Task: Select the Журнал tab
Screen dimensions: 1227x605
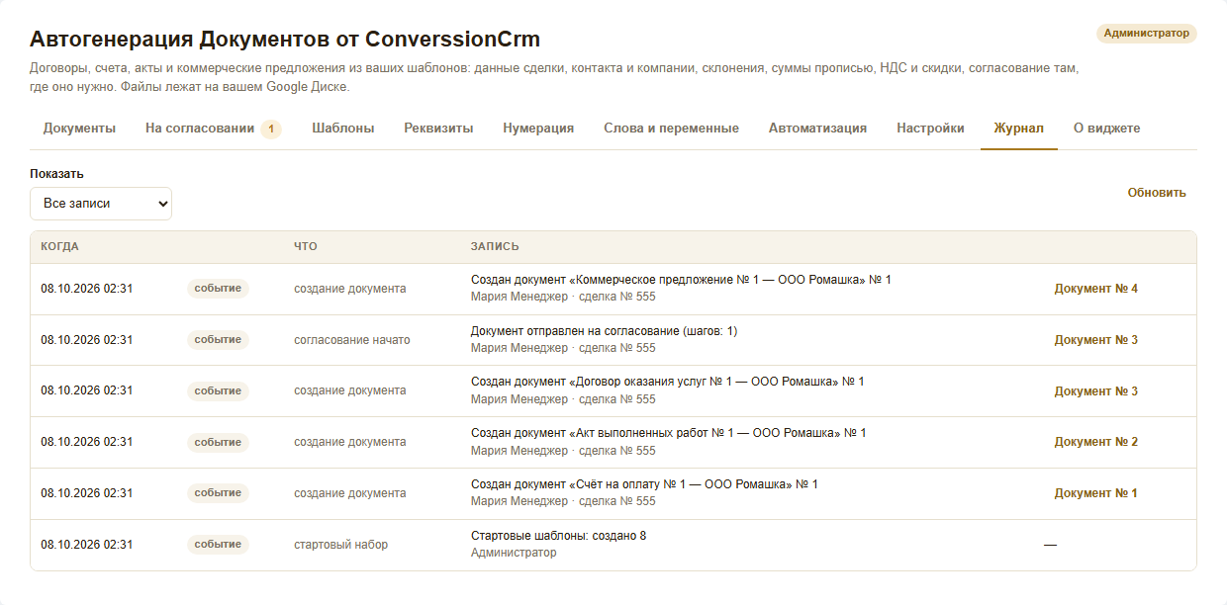Action: pyautogui.click(x=1018, y=129)
